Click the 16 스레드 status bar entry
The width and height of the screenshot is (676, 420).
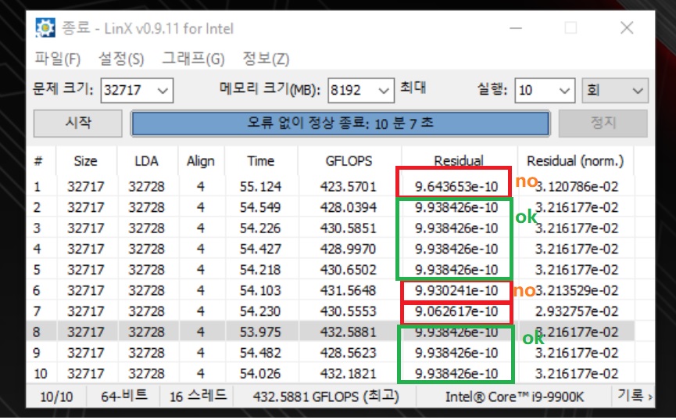tap(198, 397)
